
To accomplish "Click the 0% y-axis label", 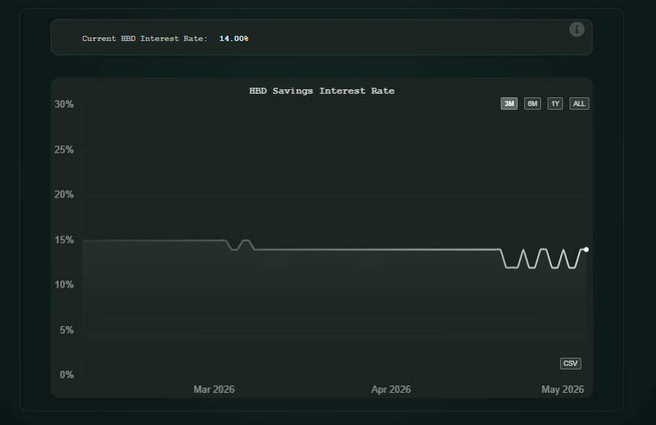I will point(67,375).
